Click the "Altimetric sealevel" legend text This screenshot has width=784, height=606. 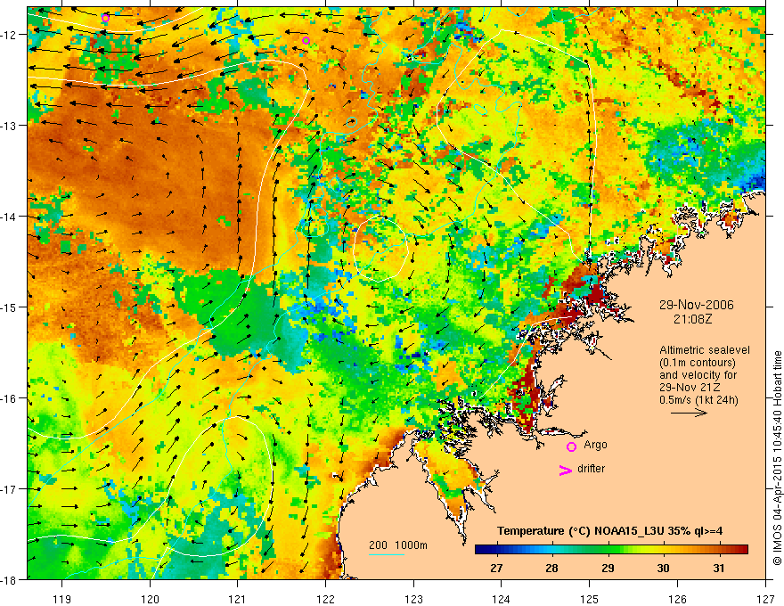(x=705, y=350)
